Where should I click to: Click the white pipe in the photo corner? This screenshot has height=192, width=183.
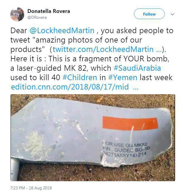pos(15,169)
